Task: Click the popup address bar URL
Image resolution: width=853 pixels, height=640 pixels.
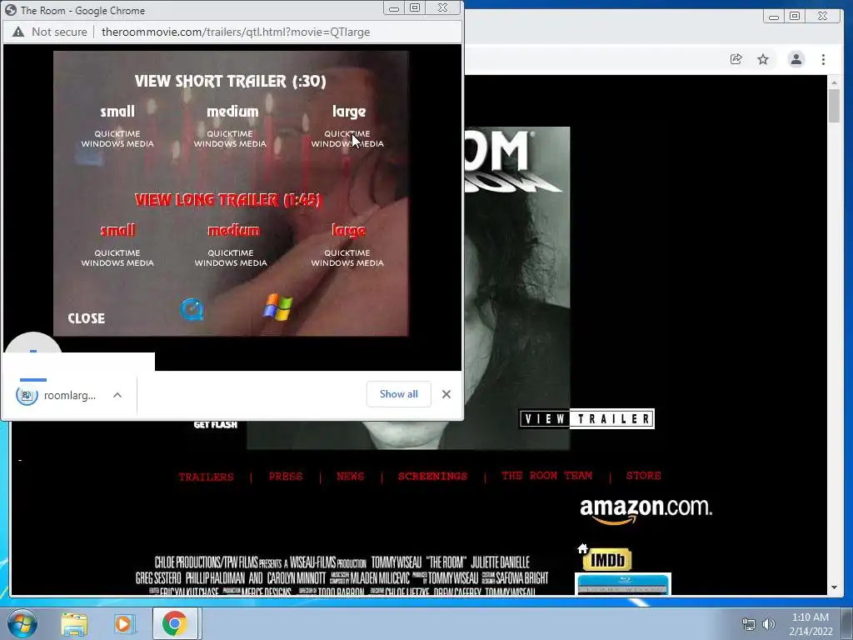Action: (x=236, y=32)
